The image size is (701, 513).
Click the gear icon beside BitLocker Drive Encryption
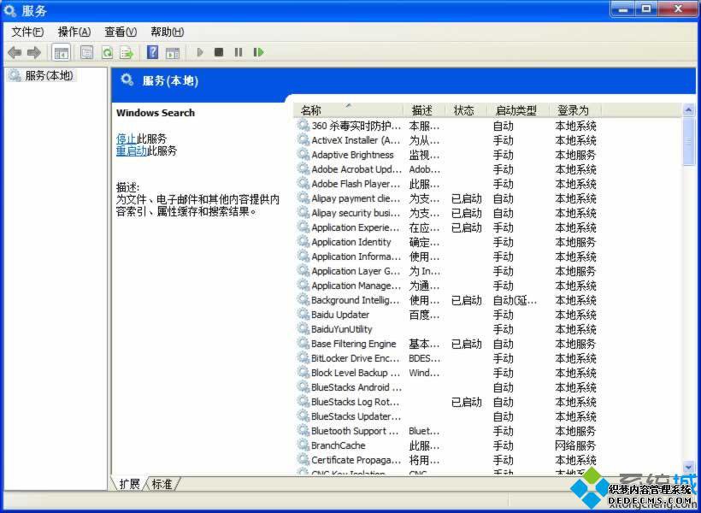303,358
